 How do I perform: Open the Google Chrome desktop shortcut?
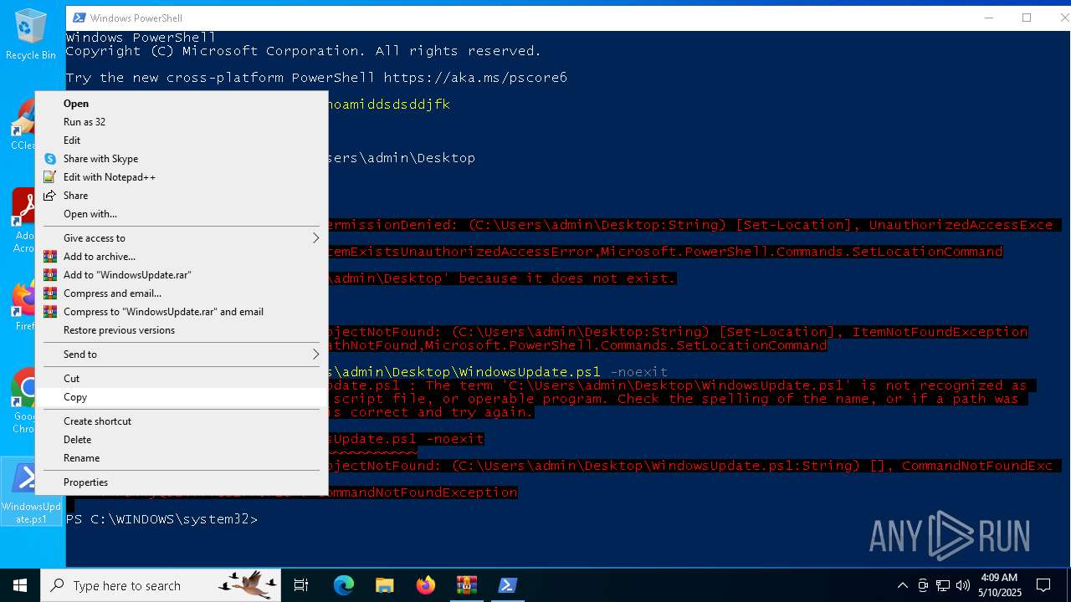click(24, 401)
